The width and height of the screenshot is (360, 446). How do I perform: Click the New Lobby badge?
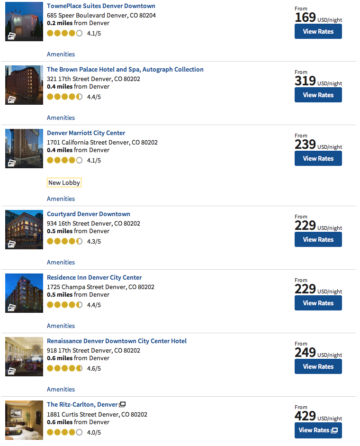[64, 183]
